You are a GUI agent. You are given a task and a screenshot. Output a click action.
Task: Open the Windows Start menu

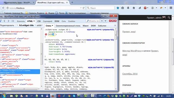point(4,96)
